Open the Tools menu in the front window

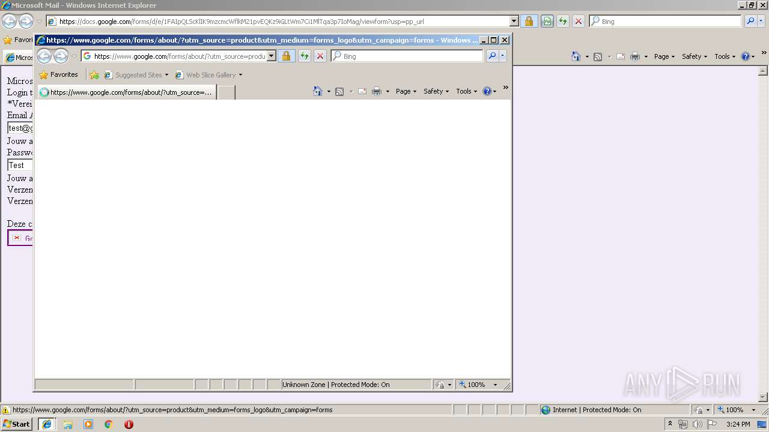(x=466, y=91)
